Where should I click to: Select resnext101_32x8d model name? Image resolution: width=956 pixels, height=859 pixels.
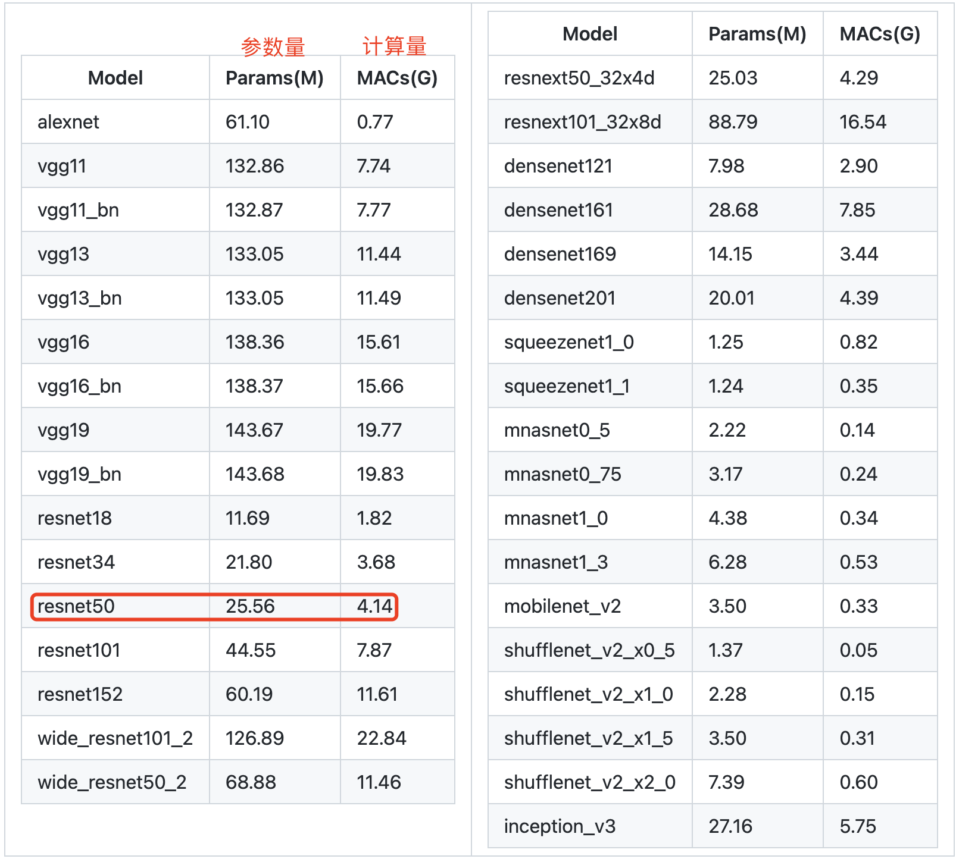point(582,122)
